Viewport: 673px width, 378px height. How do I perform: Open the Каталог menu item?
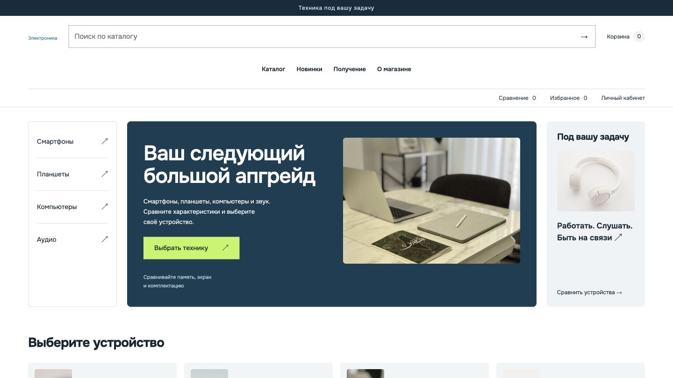point(273,69)
